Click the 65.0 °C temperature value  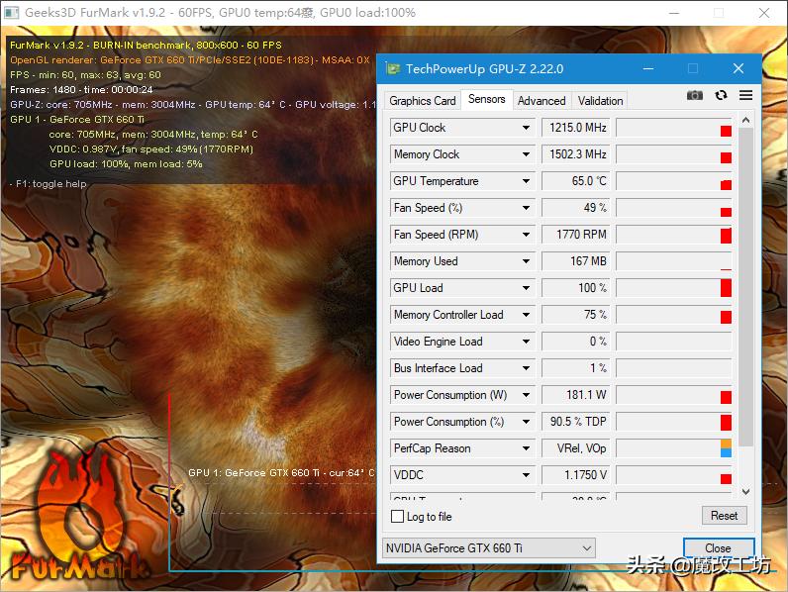coord(575,181)
